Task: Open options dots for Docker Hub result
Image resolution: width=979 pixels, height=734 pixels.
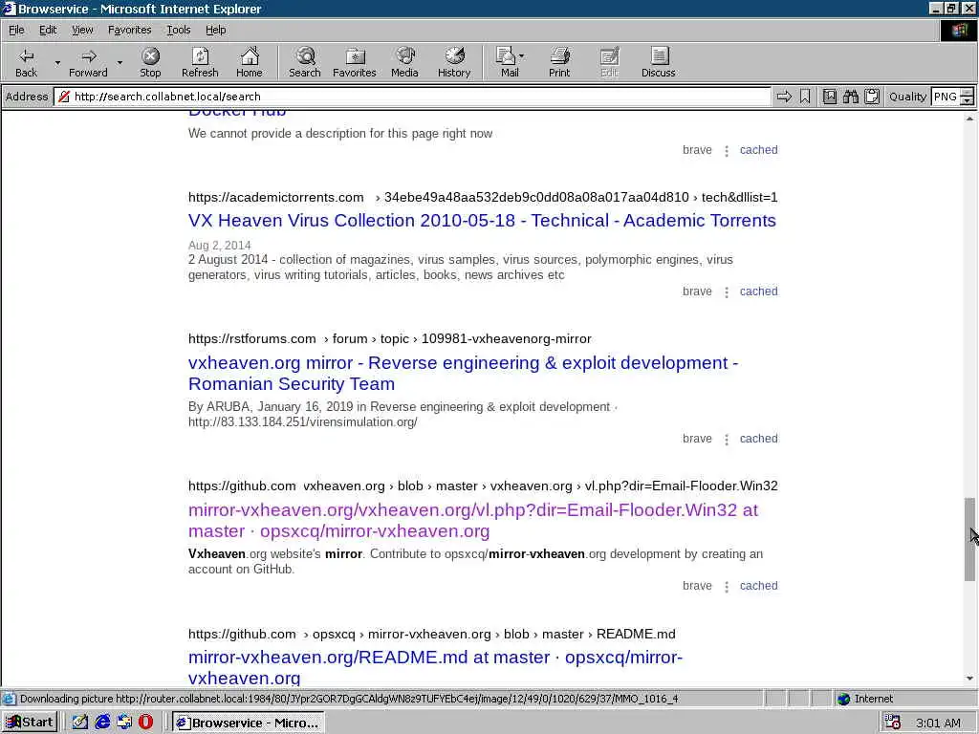Action: (727, 151)
